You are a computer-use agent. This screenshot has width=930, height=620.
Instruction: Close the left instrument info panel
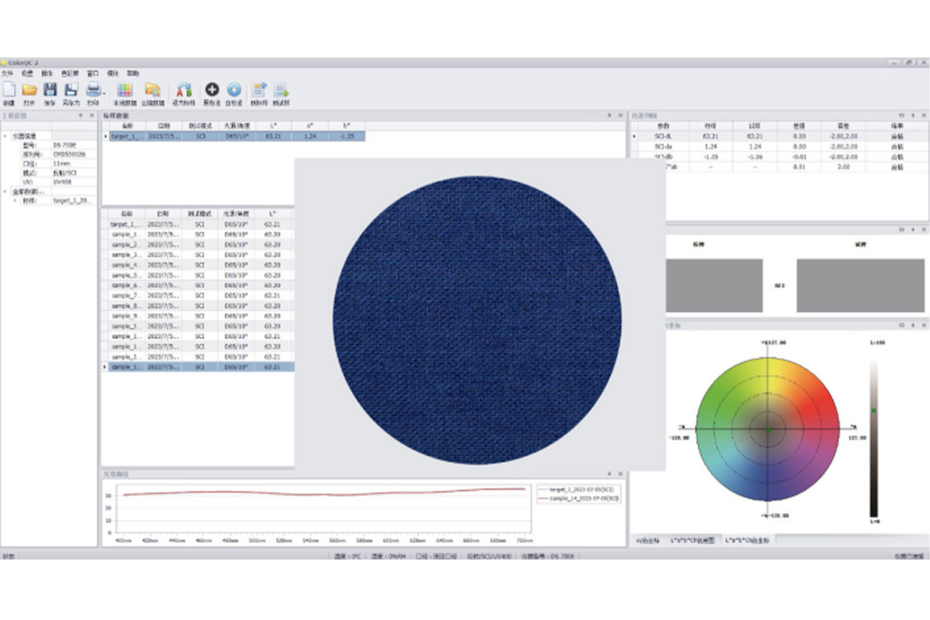click(x=91, y=115)
